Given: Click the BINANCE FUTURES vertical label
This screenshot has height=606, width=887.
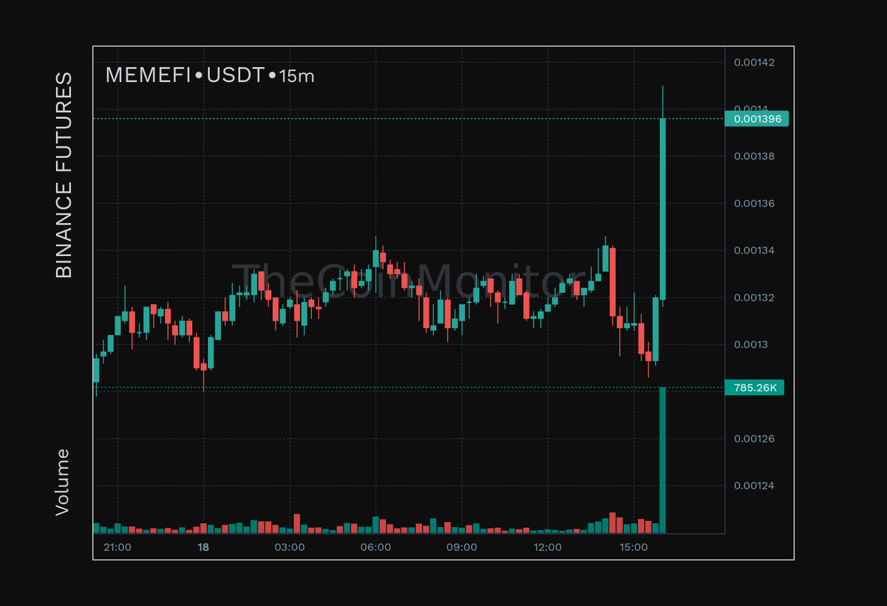Looking at the screenshot, I should pos(64,175).
